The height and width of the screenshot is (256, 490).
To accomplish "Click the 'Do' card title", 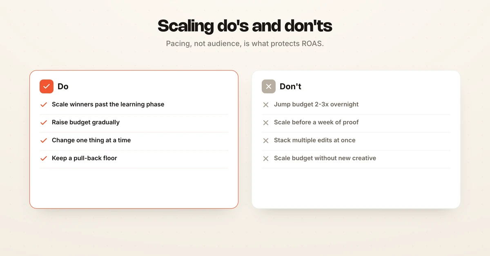I will click(x=63, y=86).
